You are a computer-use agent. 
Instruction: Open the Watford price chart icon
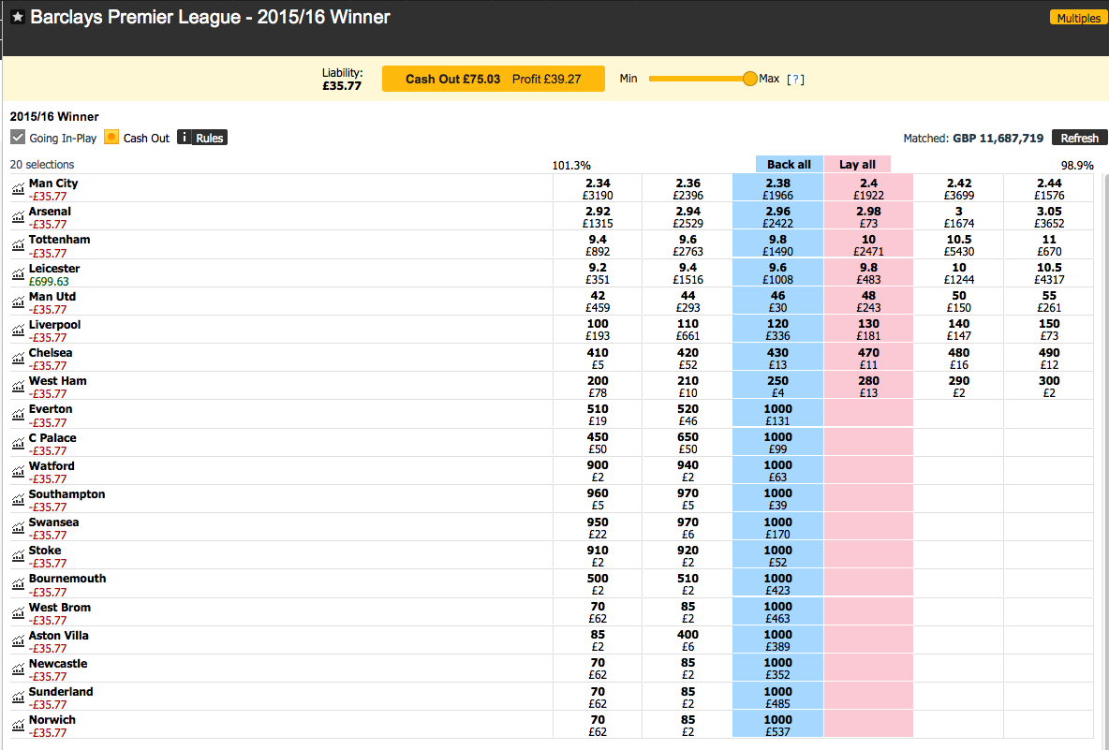pyautogui.click(x=18, y=472)
